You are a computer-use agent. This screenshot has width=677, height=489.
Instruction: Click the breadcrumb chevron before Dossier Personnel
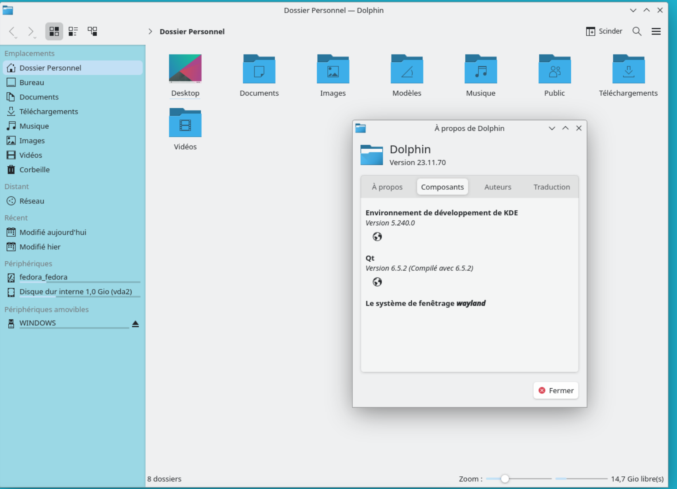150,32
